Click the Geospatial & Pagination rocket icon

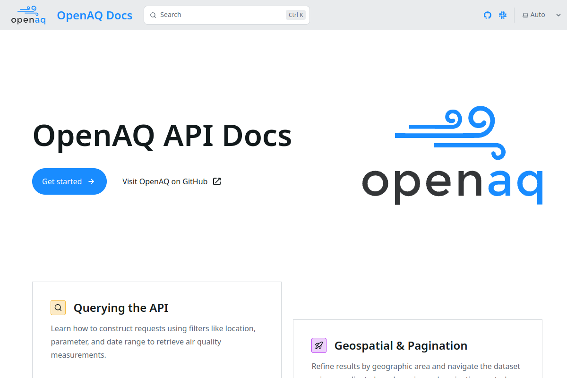click(x=319, y=345)
